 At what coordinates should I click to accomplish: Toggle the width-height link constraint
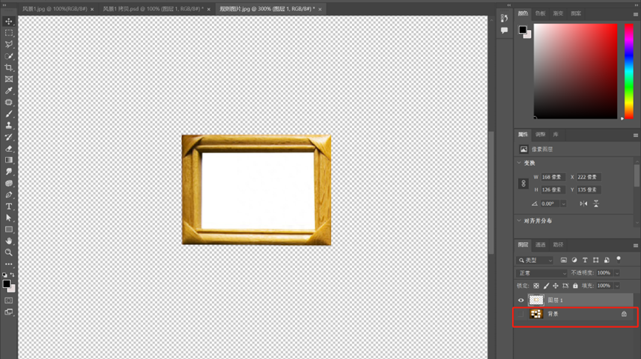coord(525,183)
